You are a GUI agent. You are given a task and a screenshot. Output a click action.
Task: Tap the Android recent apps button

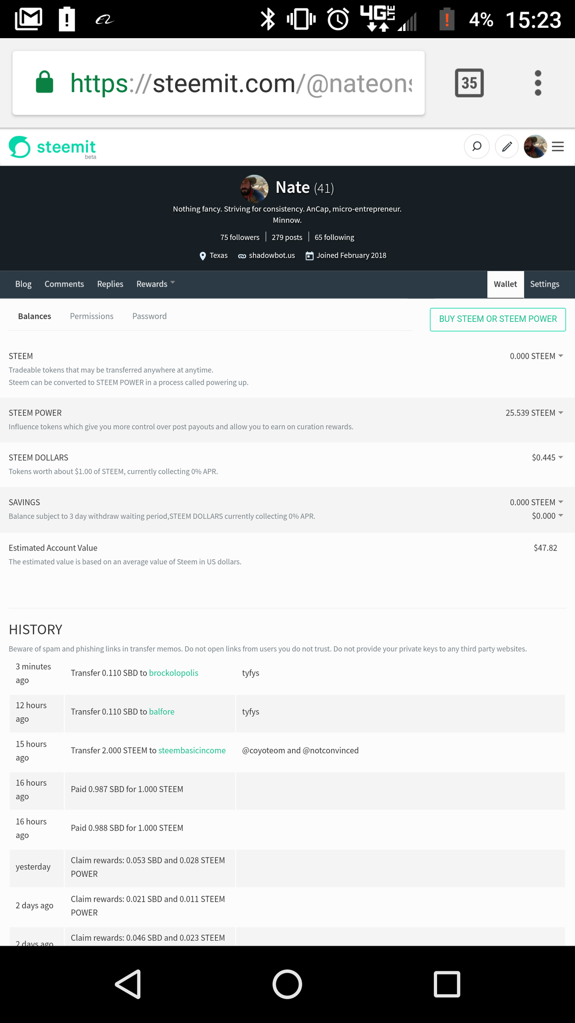(447, 984)
